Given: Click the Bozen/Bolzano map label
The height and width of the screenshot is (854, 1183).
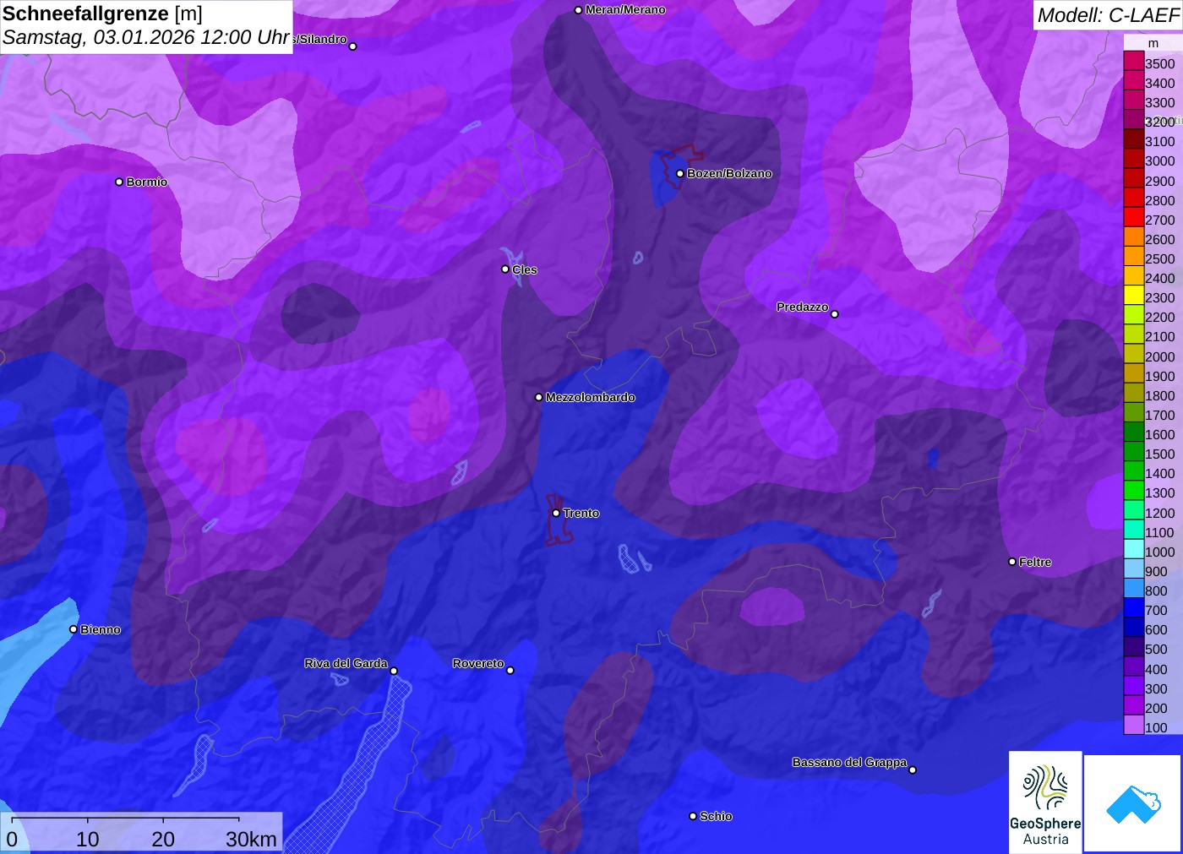Looking at the screenshot, I should (729, 173).
